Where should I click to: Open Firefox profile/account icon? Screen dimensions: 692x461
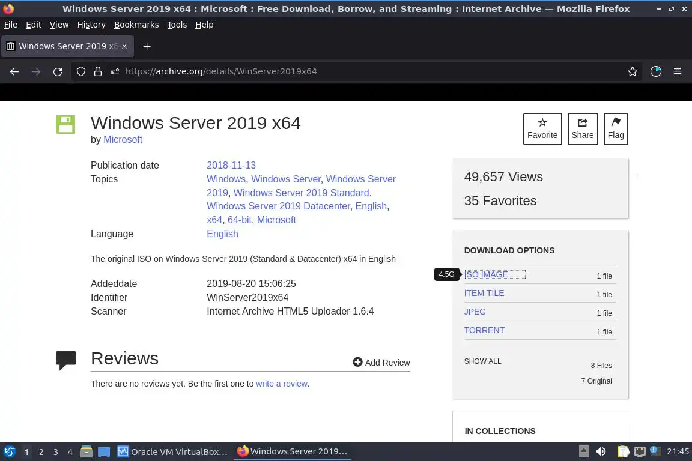(x=656, y=71)
